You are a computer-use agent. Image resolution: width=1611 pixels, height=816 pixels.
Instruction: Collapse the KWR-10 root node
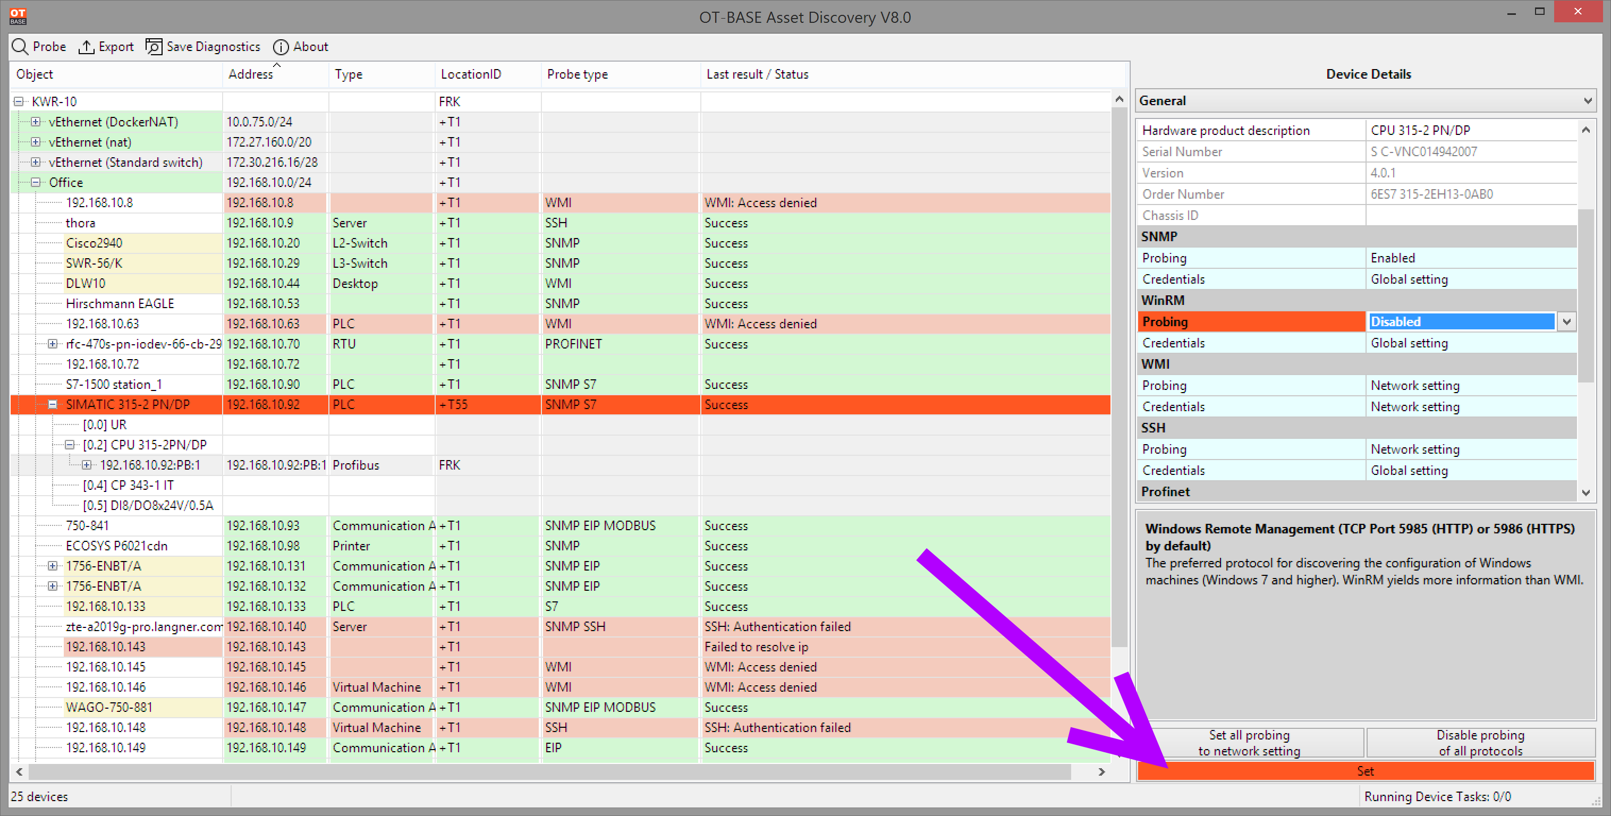coord(19,101)
